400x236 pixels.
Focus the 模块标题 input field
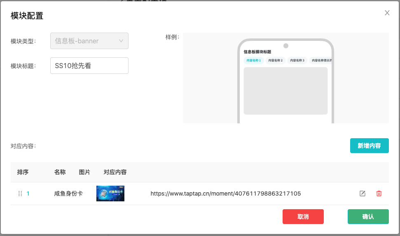pyautogui.click(x=89, y=66)
